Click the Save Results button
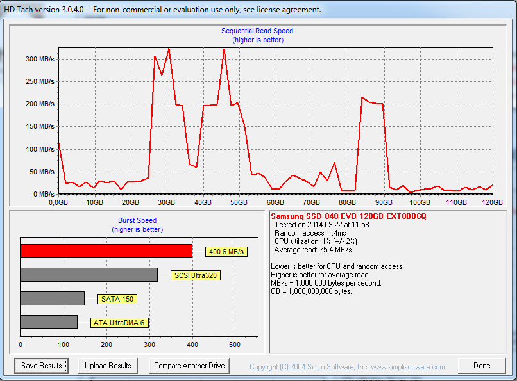This screenshot has width=517, height=381. pyautogui.click(x=41, y=366)
